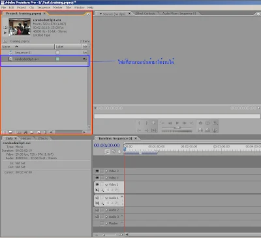Switch to Audio Mixer tab

pyautogui.click(x=179, y=14)
